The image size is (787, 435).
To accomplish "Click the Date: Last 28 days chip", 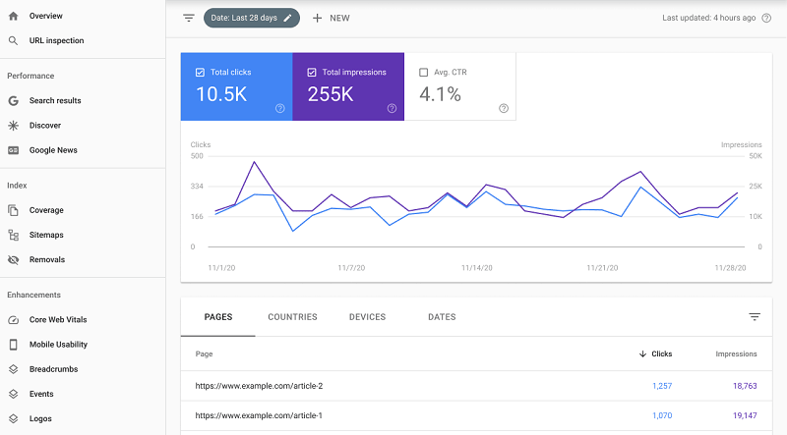I will coord(252,18).
